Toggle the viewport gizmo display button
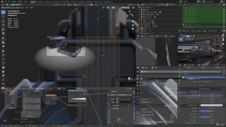This screenshot has height=127, width=226. tap(108, 8)
